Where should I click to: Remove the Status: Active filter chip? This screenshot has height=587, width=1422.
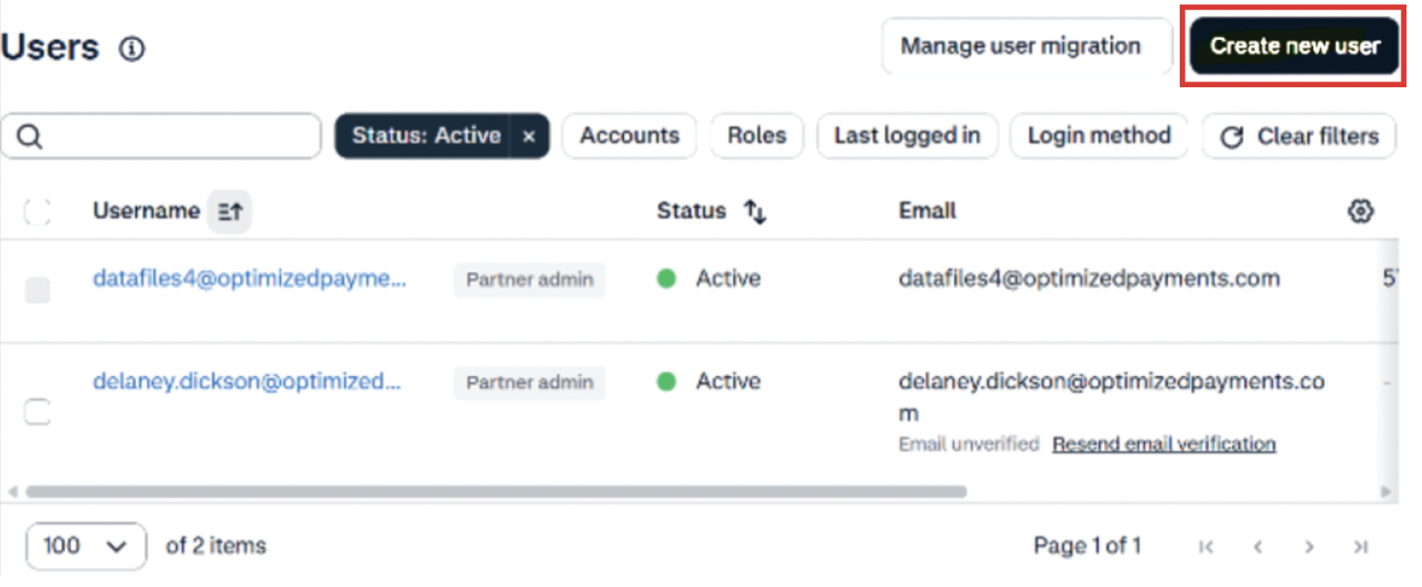529,137
